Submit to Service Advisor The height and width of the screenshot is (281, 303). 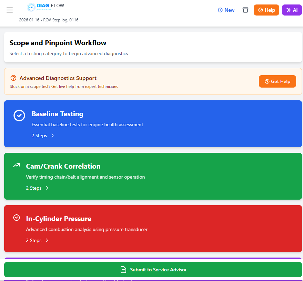158,270
